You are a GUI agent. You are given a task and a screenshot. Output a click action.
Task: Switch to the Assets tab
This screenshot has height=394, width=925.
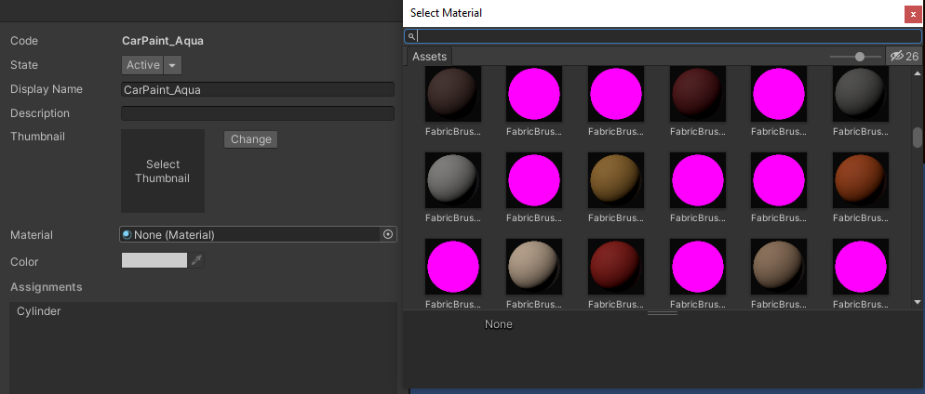click(x=429, y=57)
